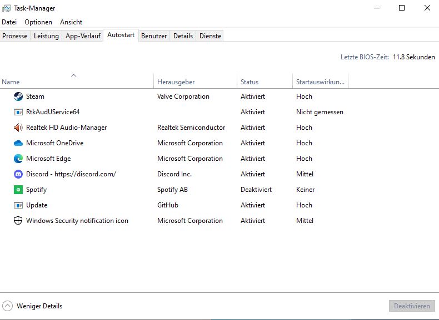Switch to the Benutzer tab

pyautogui.click(x=154, y=36)
